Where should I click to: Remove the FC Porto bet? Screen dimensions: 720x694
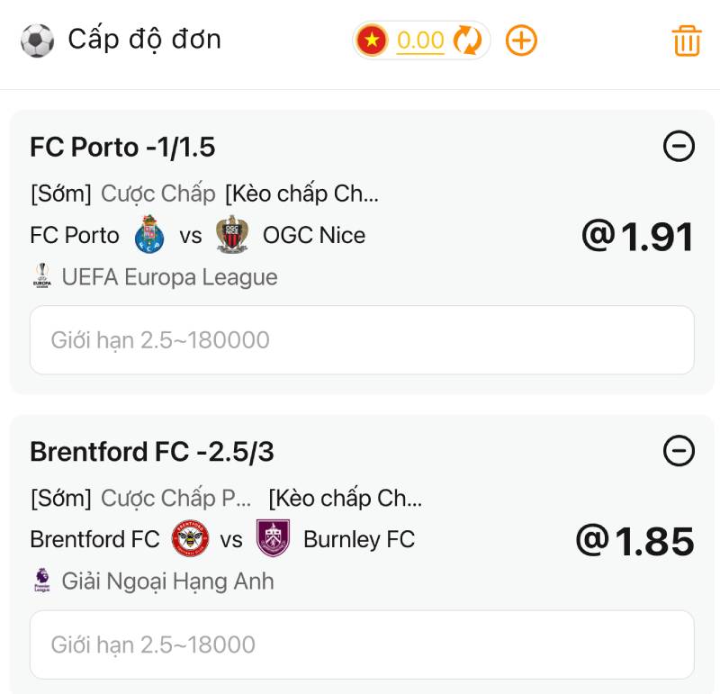tap(679, 146)
